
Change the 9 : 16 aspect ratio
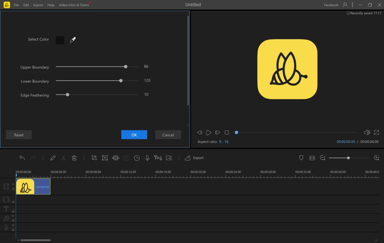pos(224,142)
